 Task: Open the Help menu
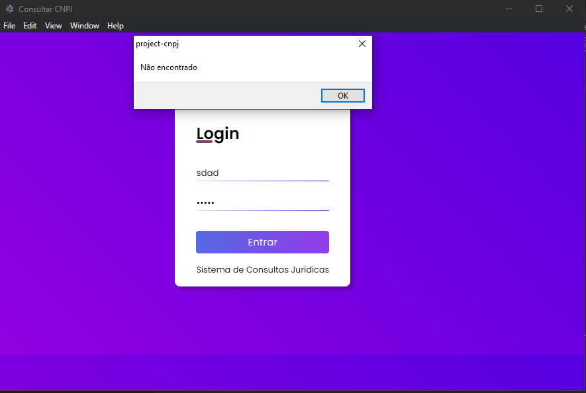click(115, 26)
